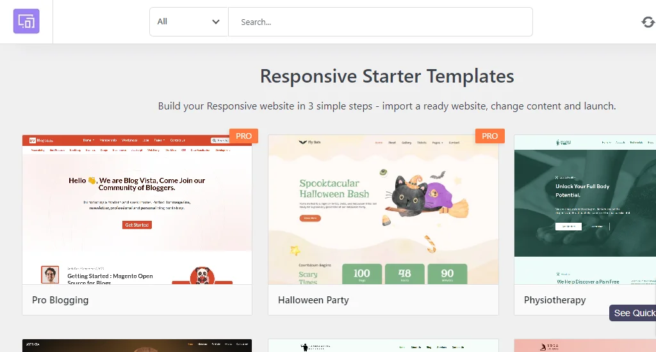Click the refresh sync icon
This screenshot has width=656, height=352.
(x=648, y=22)
